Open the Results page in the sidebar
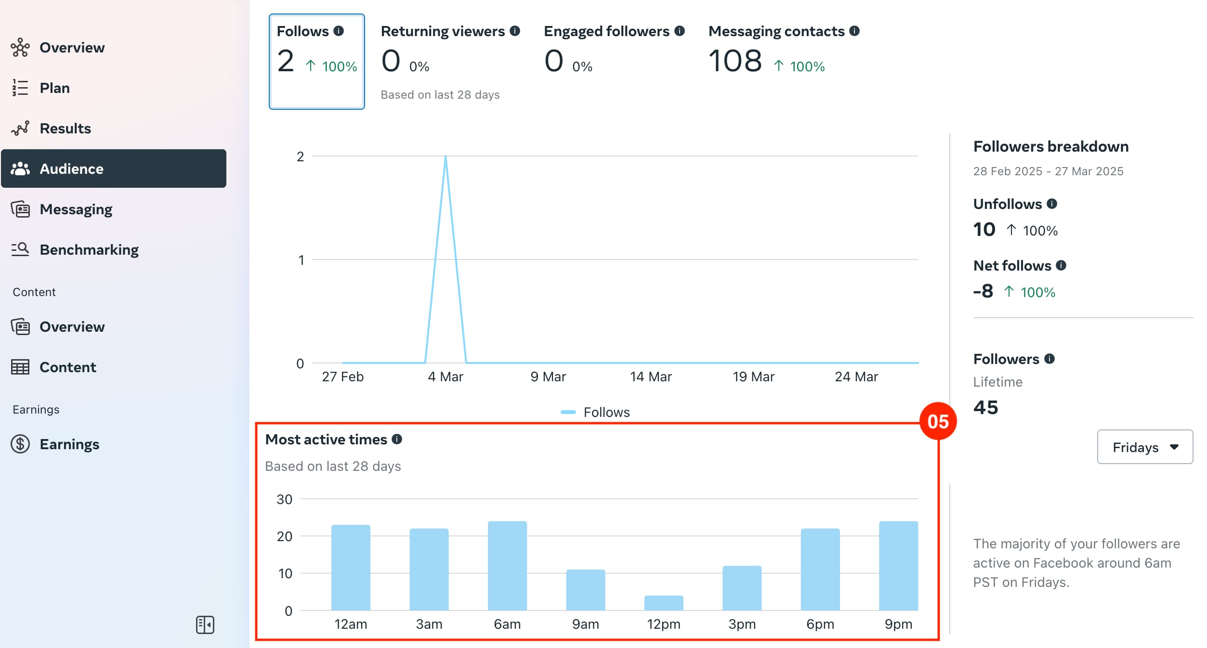The image size is (1207, 648). (65, 128)
